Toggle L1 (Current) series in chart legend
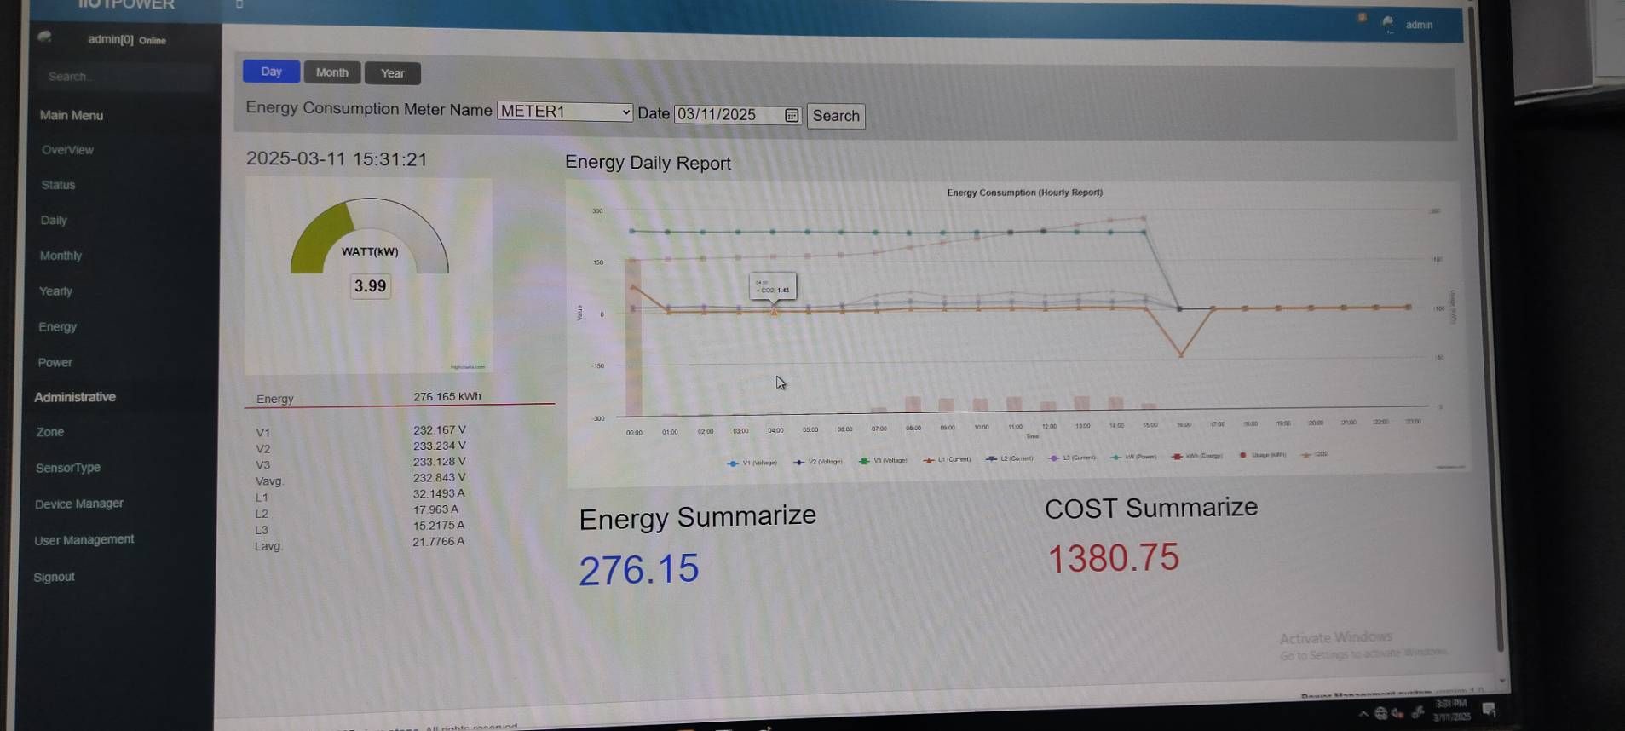1625x731 pixels. (x=947, y=459)
